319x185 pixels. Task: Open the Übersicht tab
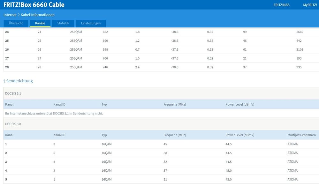click(16, 23)
